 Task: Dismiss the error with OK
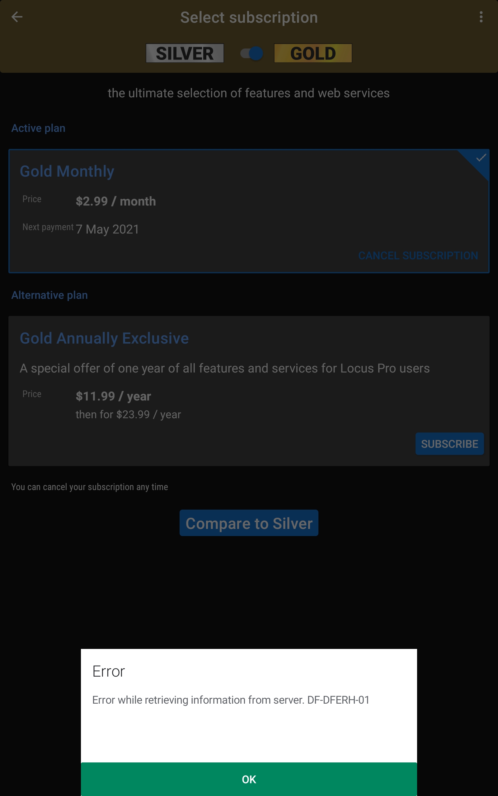tap(249, 779)
